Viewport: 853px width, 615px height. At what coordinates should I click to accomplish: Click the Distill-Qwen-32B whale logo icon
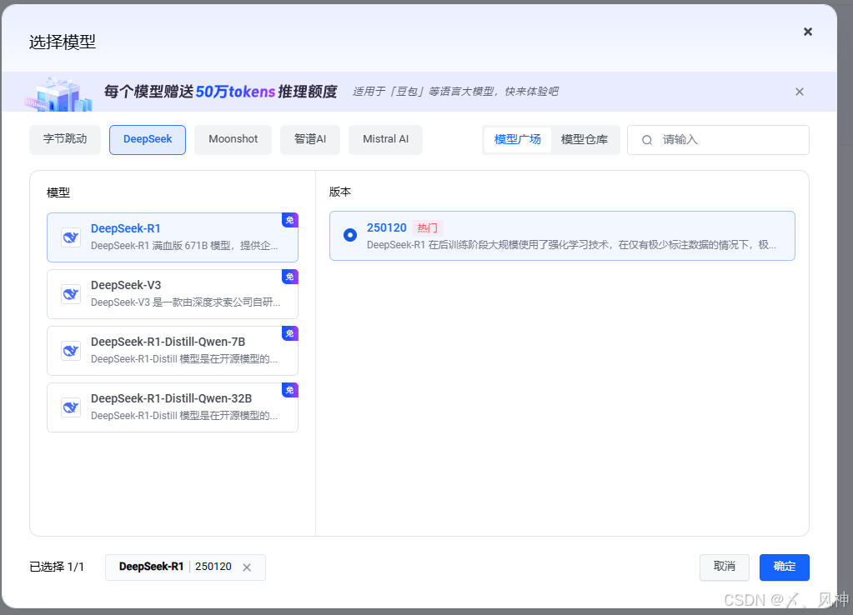coord(71,407)
